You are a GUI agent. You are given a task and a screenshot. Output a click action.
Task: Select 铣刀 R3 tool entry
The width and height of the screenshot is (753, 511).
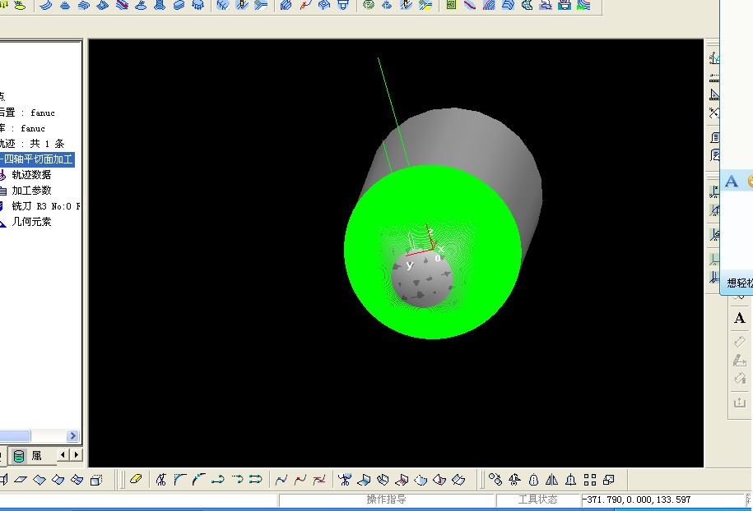tap(45, 206)
